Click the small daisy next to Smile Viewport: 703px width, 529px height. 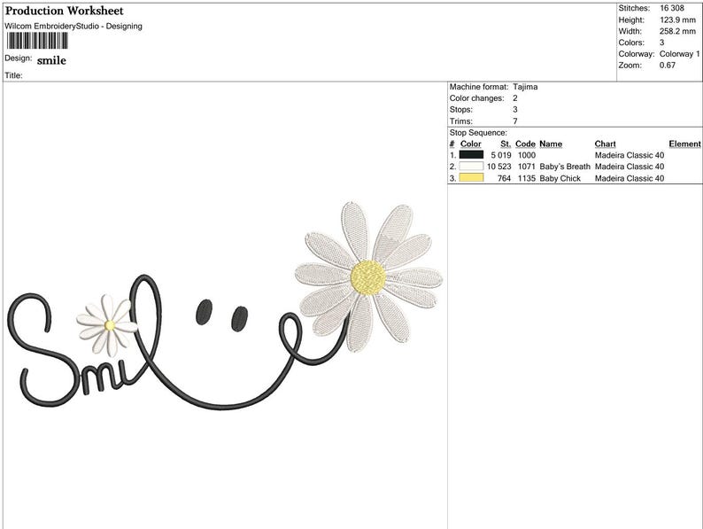(107, 325)
